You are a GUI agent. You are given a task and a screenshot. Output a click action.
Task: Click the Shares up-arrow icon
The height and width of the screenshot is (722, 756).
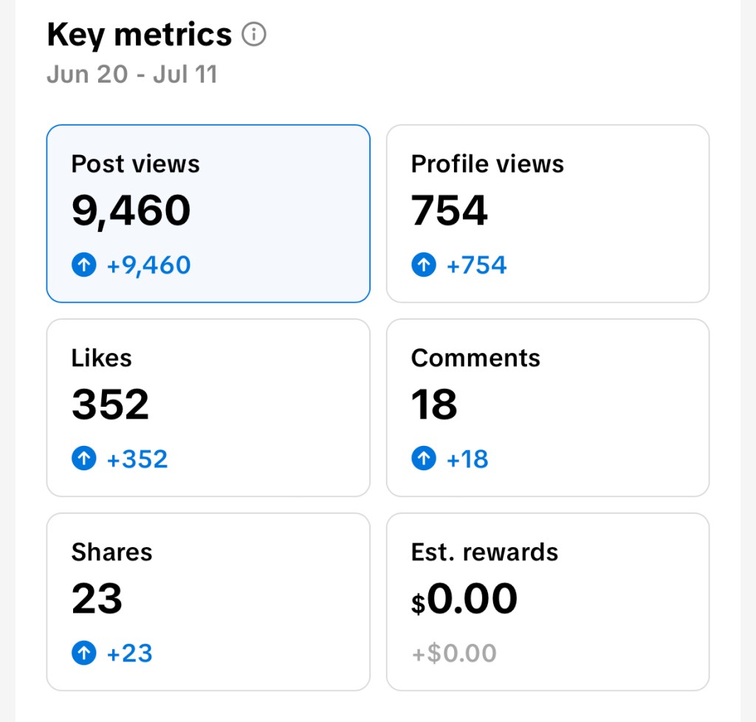click(84, 653)
